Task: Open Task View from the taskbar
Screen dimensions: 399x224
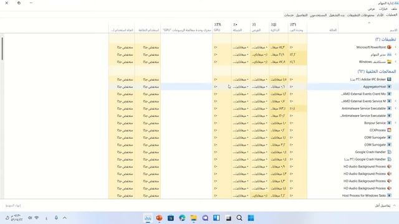Action: 228,218
